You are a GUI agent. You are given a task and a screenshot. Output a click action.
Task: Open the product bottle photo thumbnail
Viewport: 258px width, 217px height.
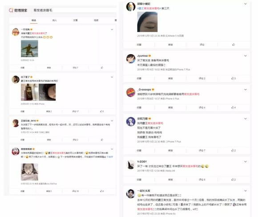29,92
